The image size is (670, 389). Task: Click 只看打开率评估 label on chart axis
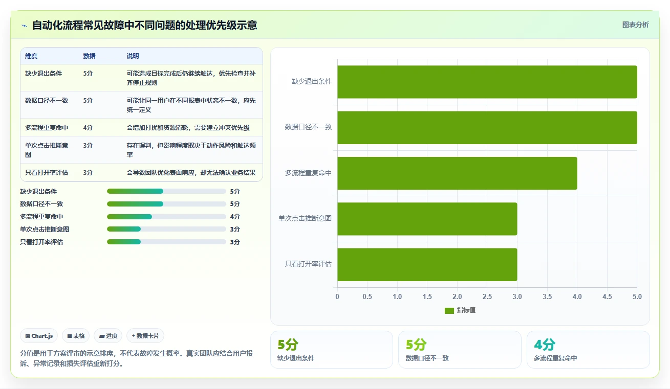[308, 264]
